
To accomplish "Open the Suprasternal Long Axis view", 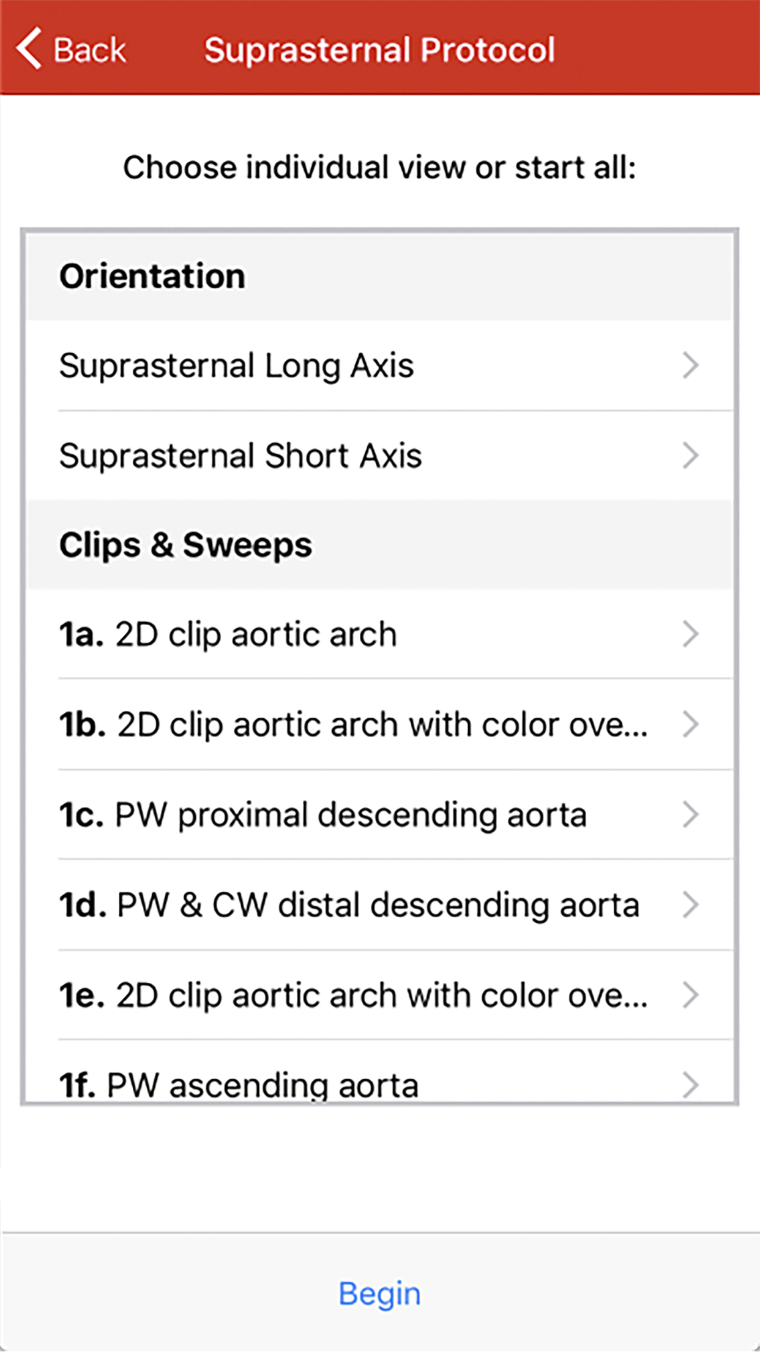I will pyautogui.click(x=236, y=366).
